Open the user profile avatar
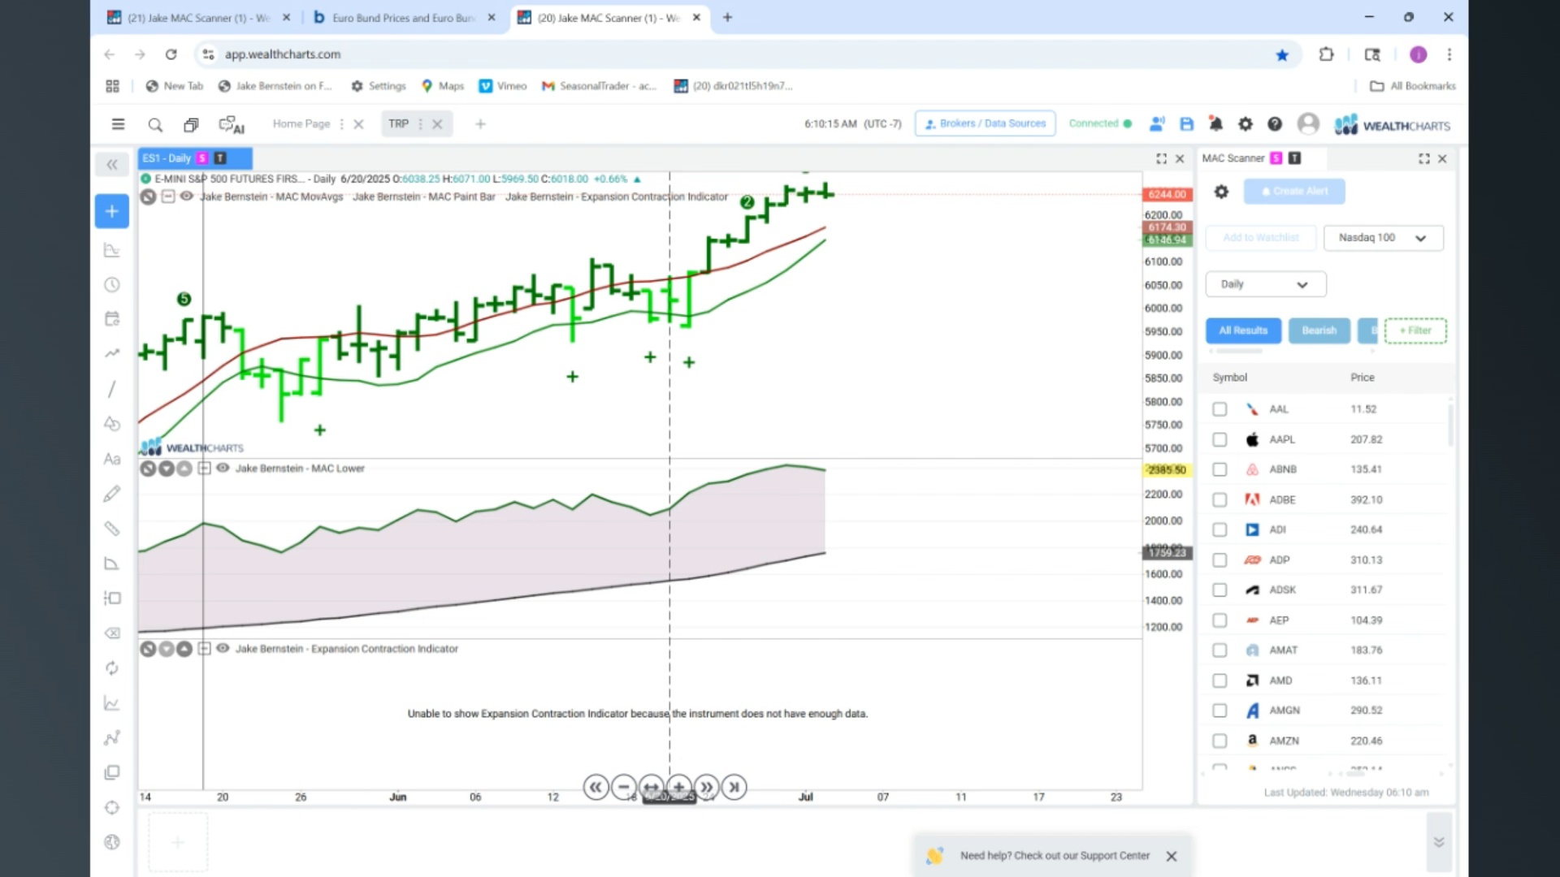The height and width of the screenshot is (877, 1560). coord(1308,123)
